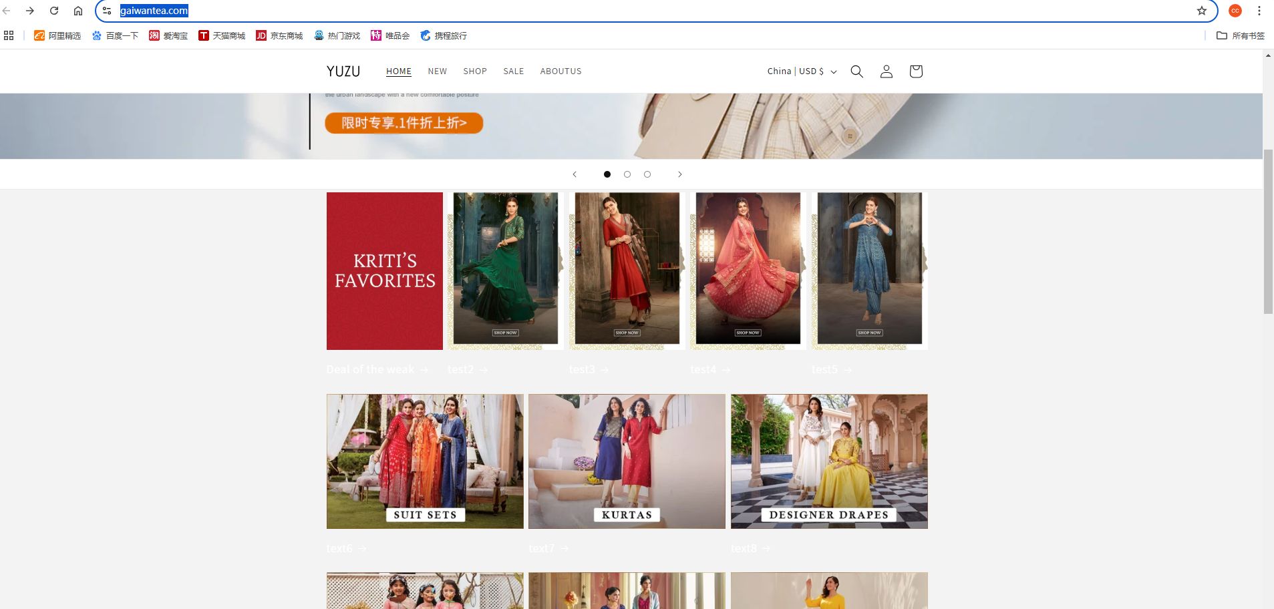
Task: Open Deal of the weak link
Action: pyautogui.click(x=377, y=369)
